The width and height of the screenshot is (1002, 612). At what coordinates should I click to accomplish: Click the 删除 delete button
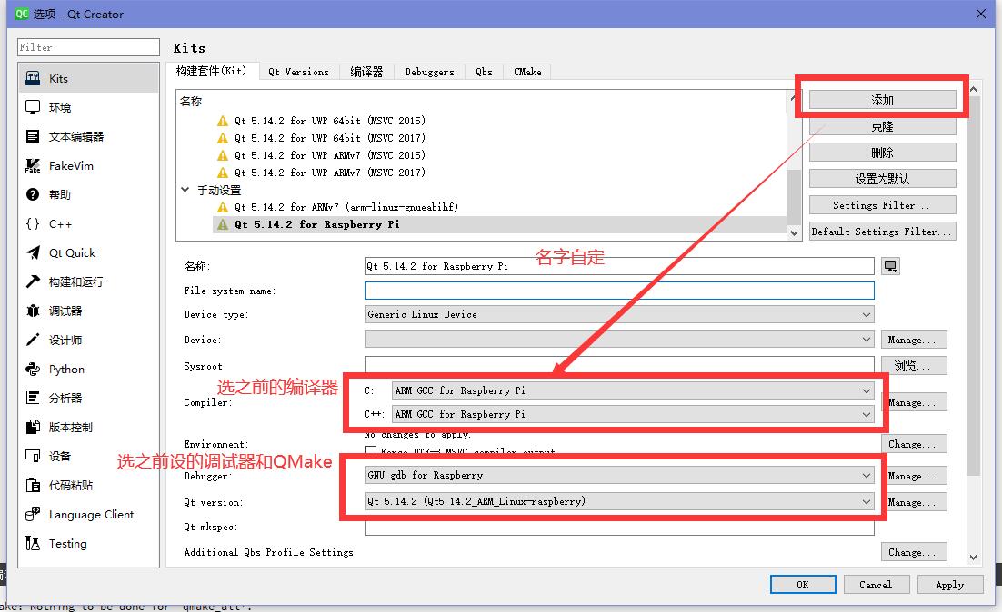pos(883,153)
